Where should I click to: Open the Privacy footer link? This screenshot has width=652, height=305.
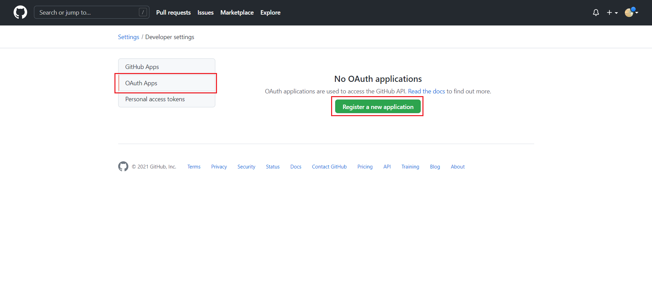pyautogui.click(x=219, y=167)
